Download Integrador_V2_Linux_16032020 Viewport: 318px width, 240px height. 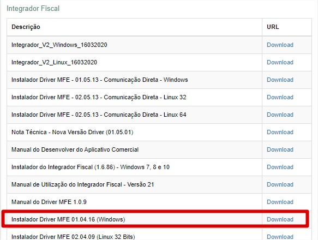click(280, 62)
